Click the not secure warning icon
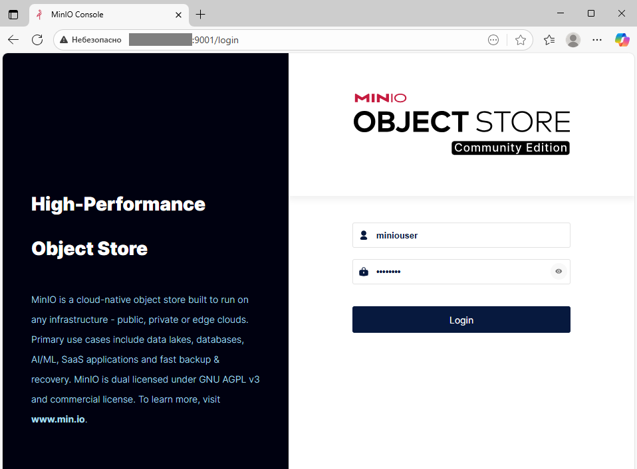This screenshot has width=637, height=469. 64,40
